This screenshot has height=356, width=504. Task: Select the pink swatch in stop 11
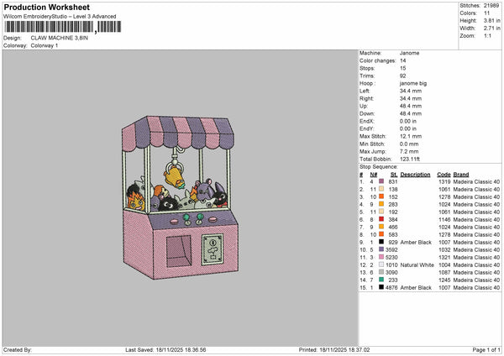[x=381, y=257]
